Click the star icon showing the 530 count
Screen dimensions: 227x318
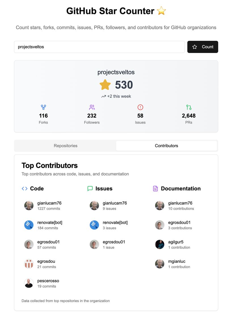click(105, 85)
